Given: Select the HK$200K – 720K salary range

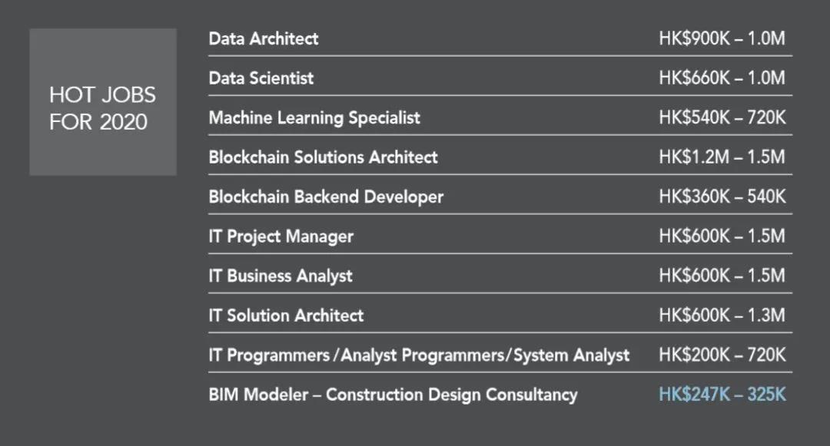Looking at the screenshot, I should (x=722, y=355).
